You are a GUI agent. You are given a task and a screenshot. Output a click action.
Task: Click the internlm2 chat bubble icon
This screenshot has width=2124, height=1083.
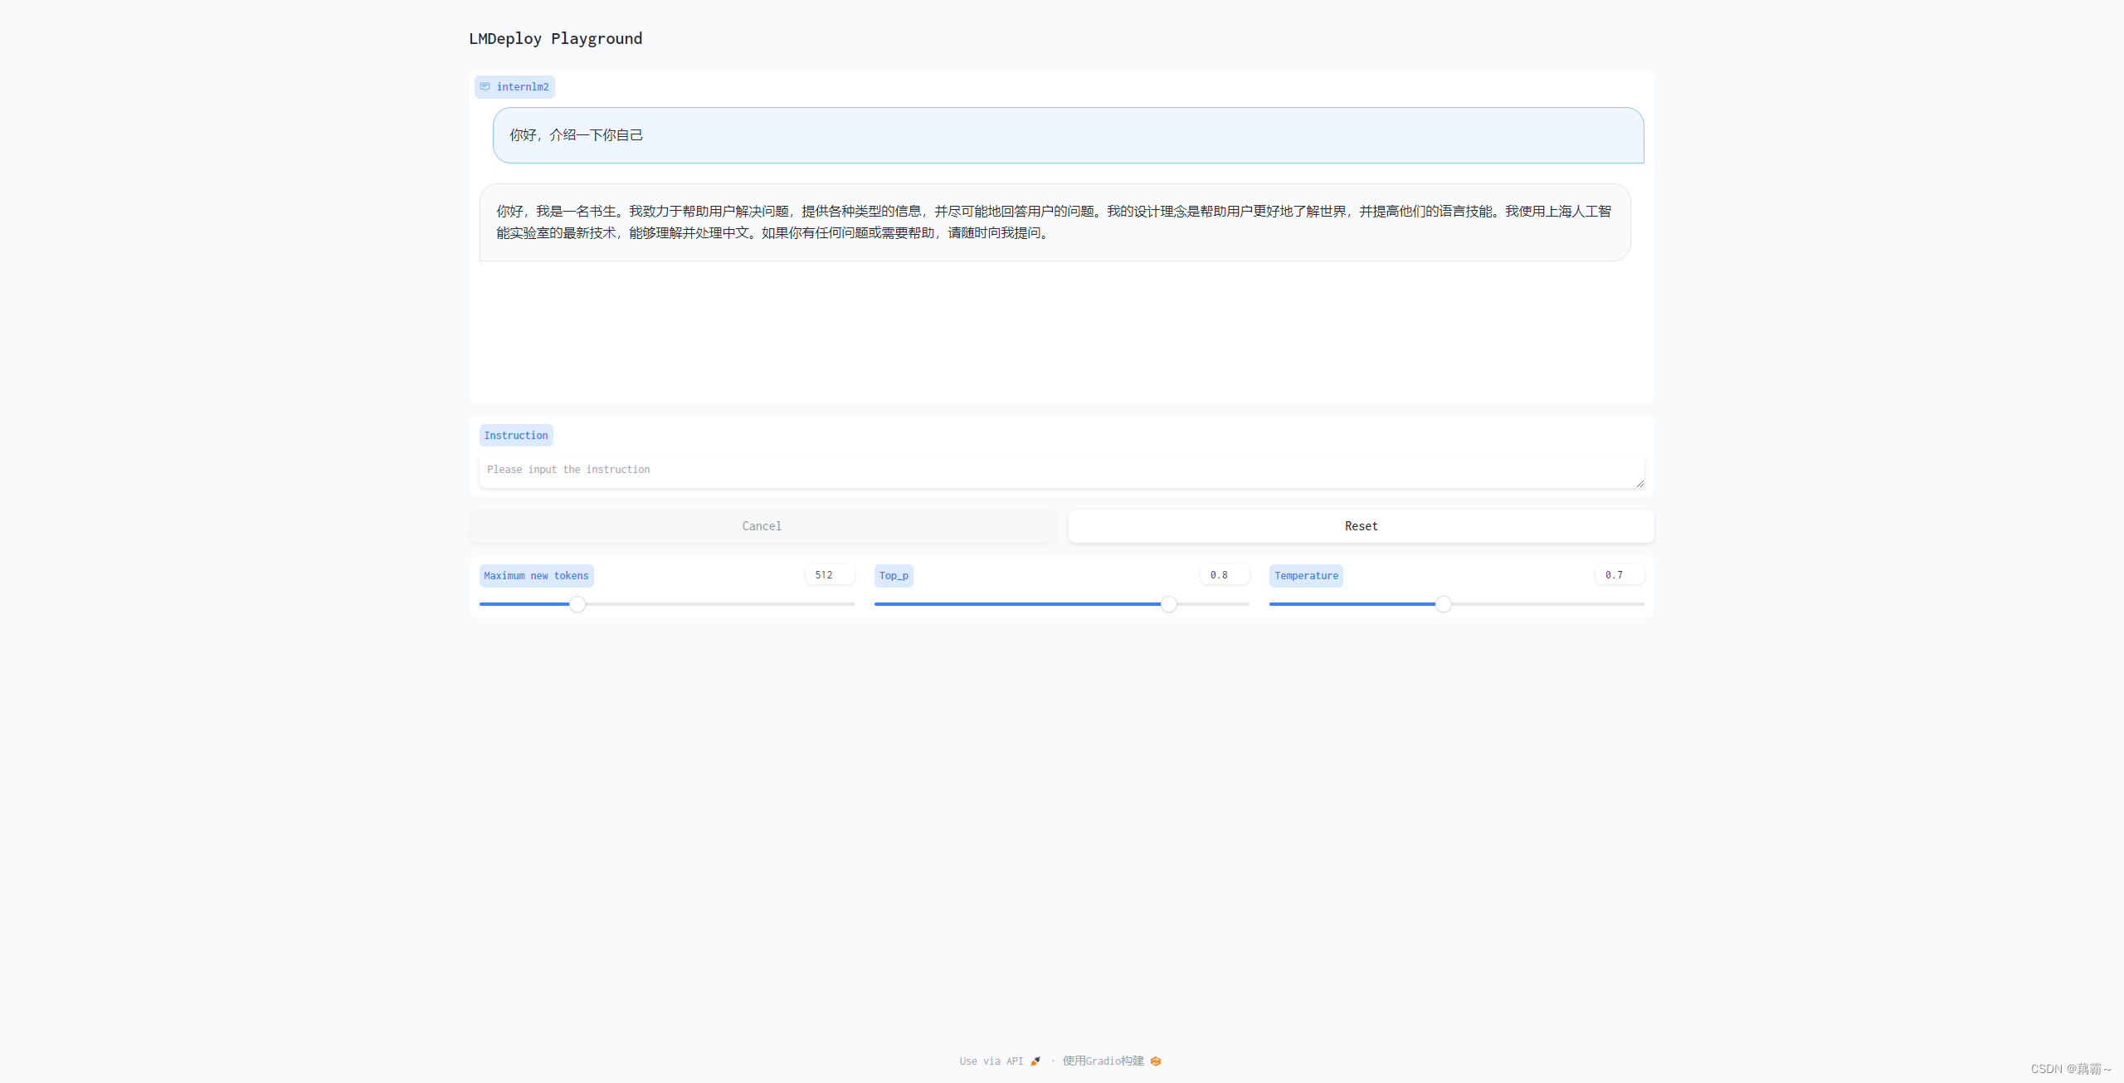pyautogui.click(x=485, y=87)
